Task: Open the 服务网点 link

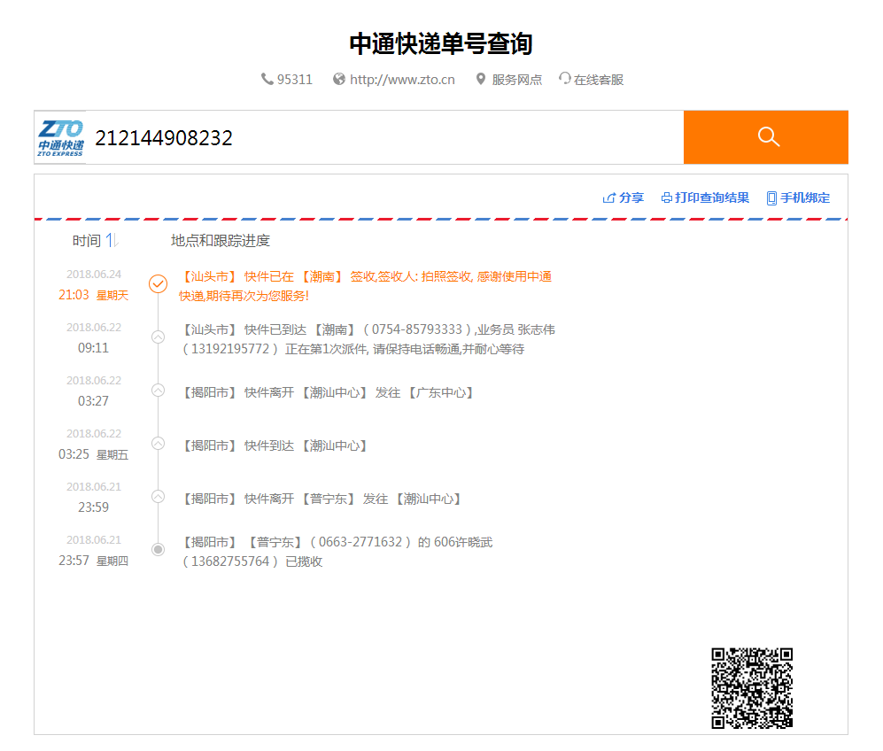Action: pyautogui.click(x=517, y=80)
